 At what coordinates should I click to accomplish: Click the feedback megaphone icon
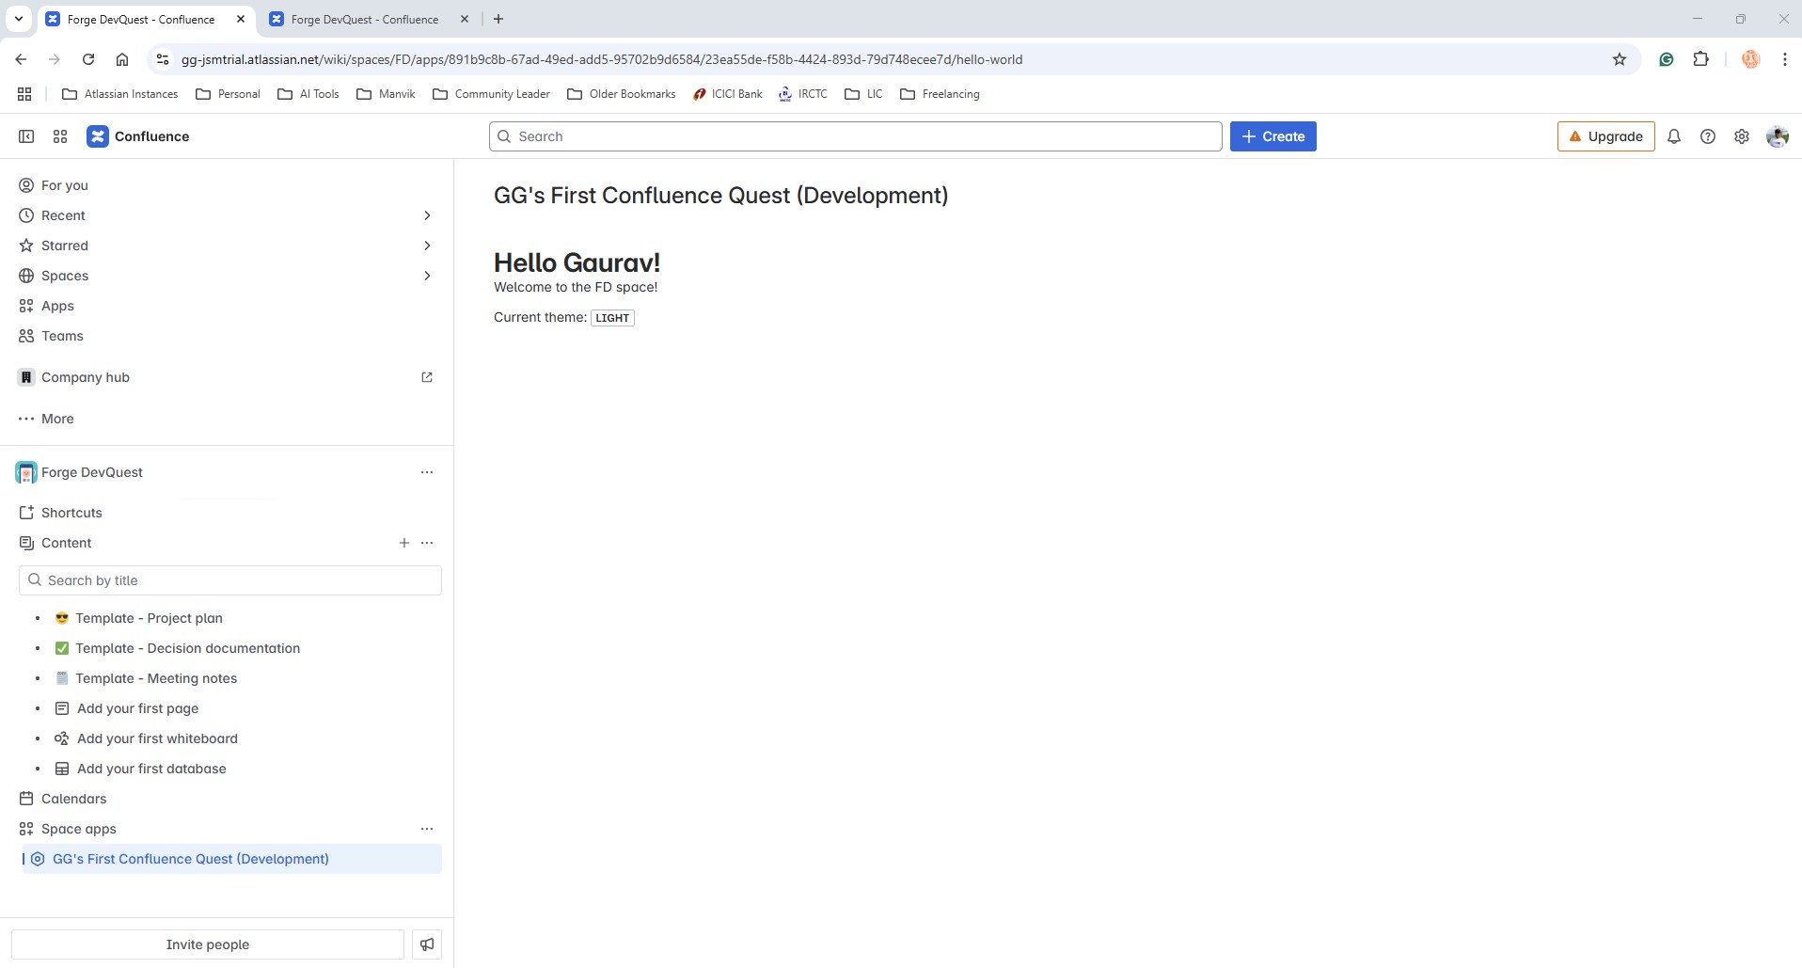tap(427, 944)
